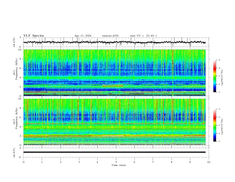Click the "-7" value on ch.1 colorbar
This screenshot has height=182, width=235.
pos(219,92)
